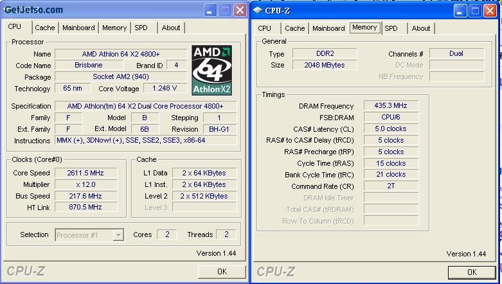The image size is (502, 284).
Task: Open Memory tab in left CPU-Z window
Action: [x=114, y=28]
